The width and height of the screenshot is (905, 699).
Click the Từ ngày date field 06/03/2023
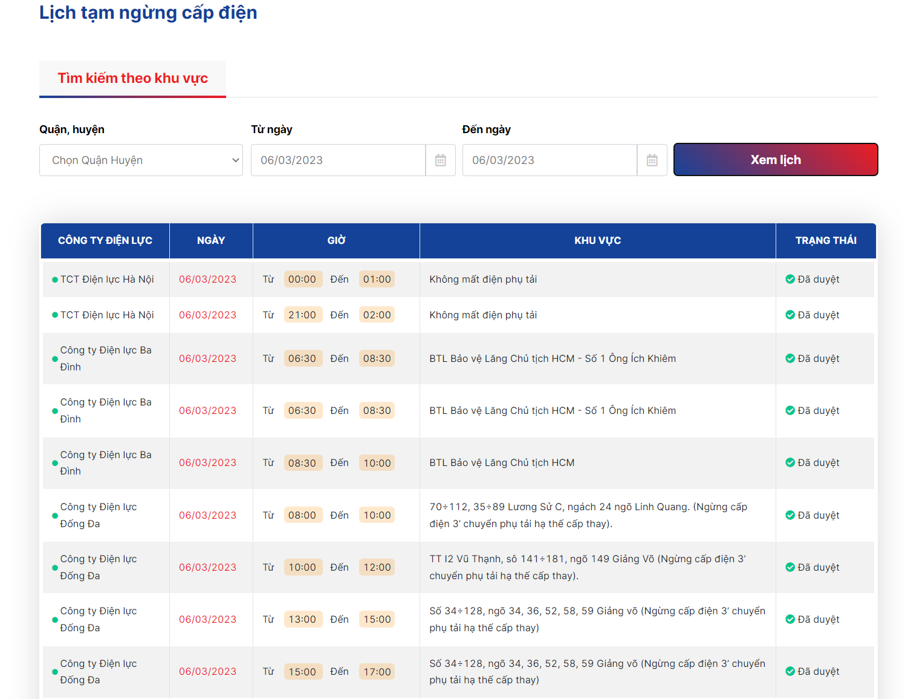tap(339, 160)
